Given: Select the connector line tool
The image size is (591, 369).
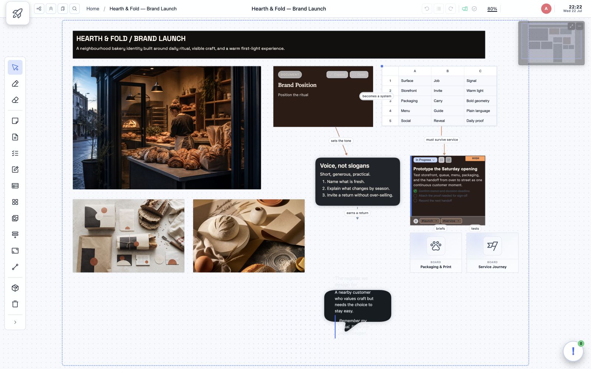Looking at the screenshot, I should [x=15, y=267].
